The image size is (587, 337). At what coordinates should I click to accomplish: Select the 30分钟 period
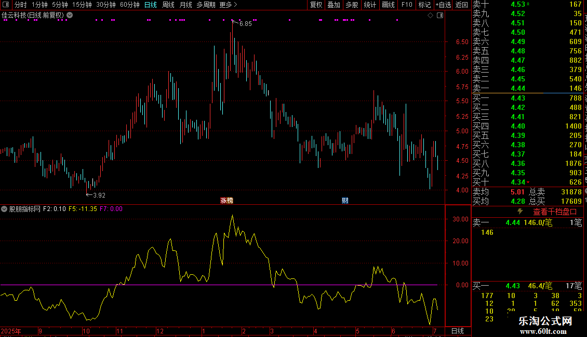point(105,5)
